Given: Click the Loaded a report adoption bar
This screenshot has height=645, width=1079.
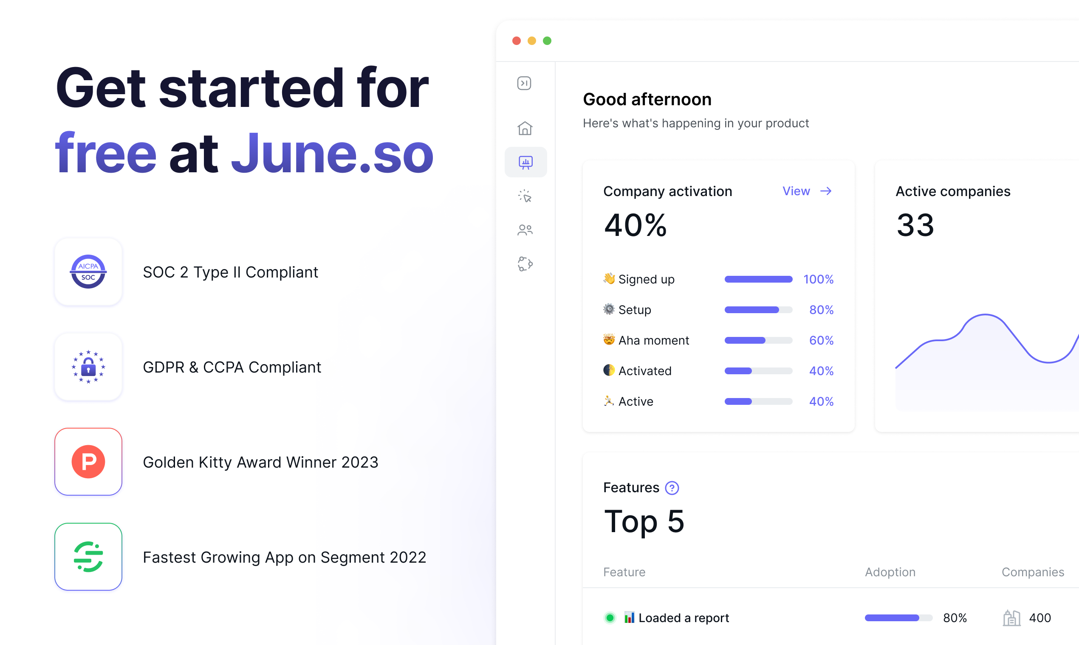Looking at the screenshot, I should click(x=898, y=617).
